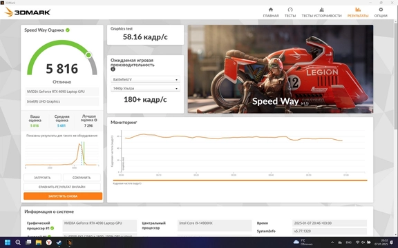Click the green check next to Графический процессор #1
Viewport: 398px width, 248px height.
tap(52, 228)
